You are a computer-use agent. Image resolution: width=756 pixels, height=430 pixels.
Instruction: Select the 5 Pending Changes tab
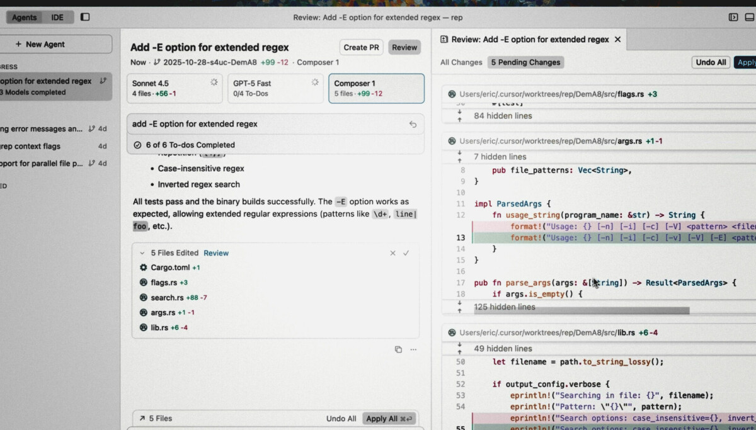tap(525, 62)
